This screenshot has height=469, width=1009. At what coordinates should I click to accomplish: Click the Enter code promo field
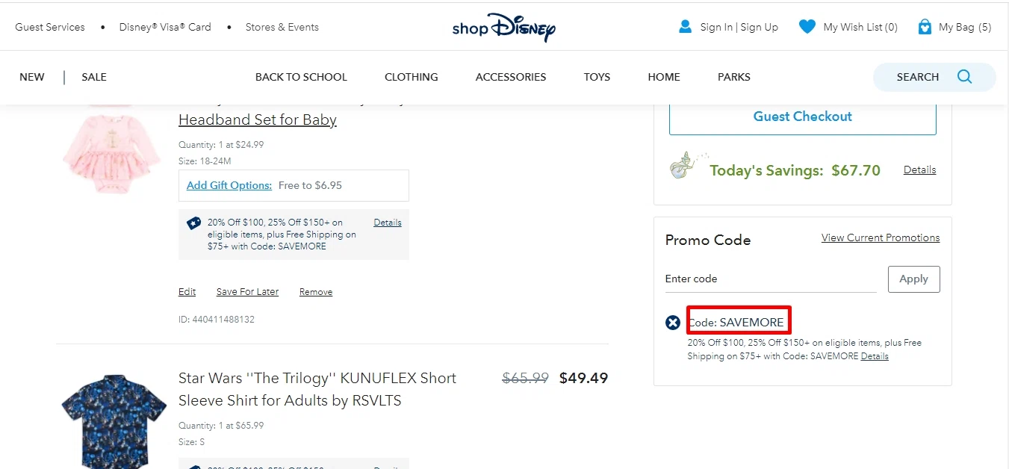(x=771, y=279)
